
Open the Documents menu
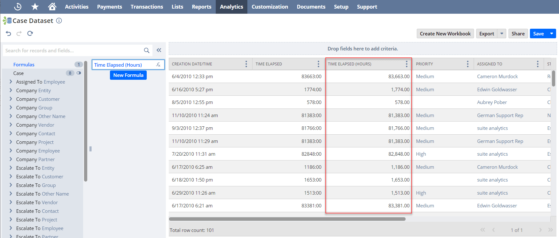(311, 7)
